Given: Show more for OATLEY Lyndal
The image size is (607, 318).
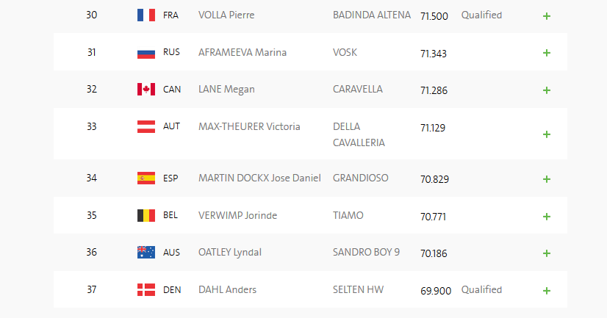Looking at the screenshot, I should [546, 253].
